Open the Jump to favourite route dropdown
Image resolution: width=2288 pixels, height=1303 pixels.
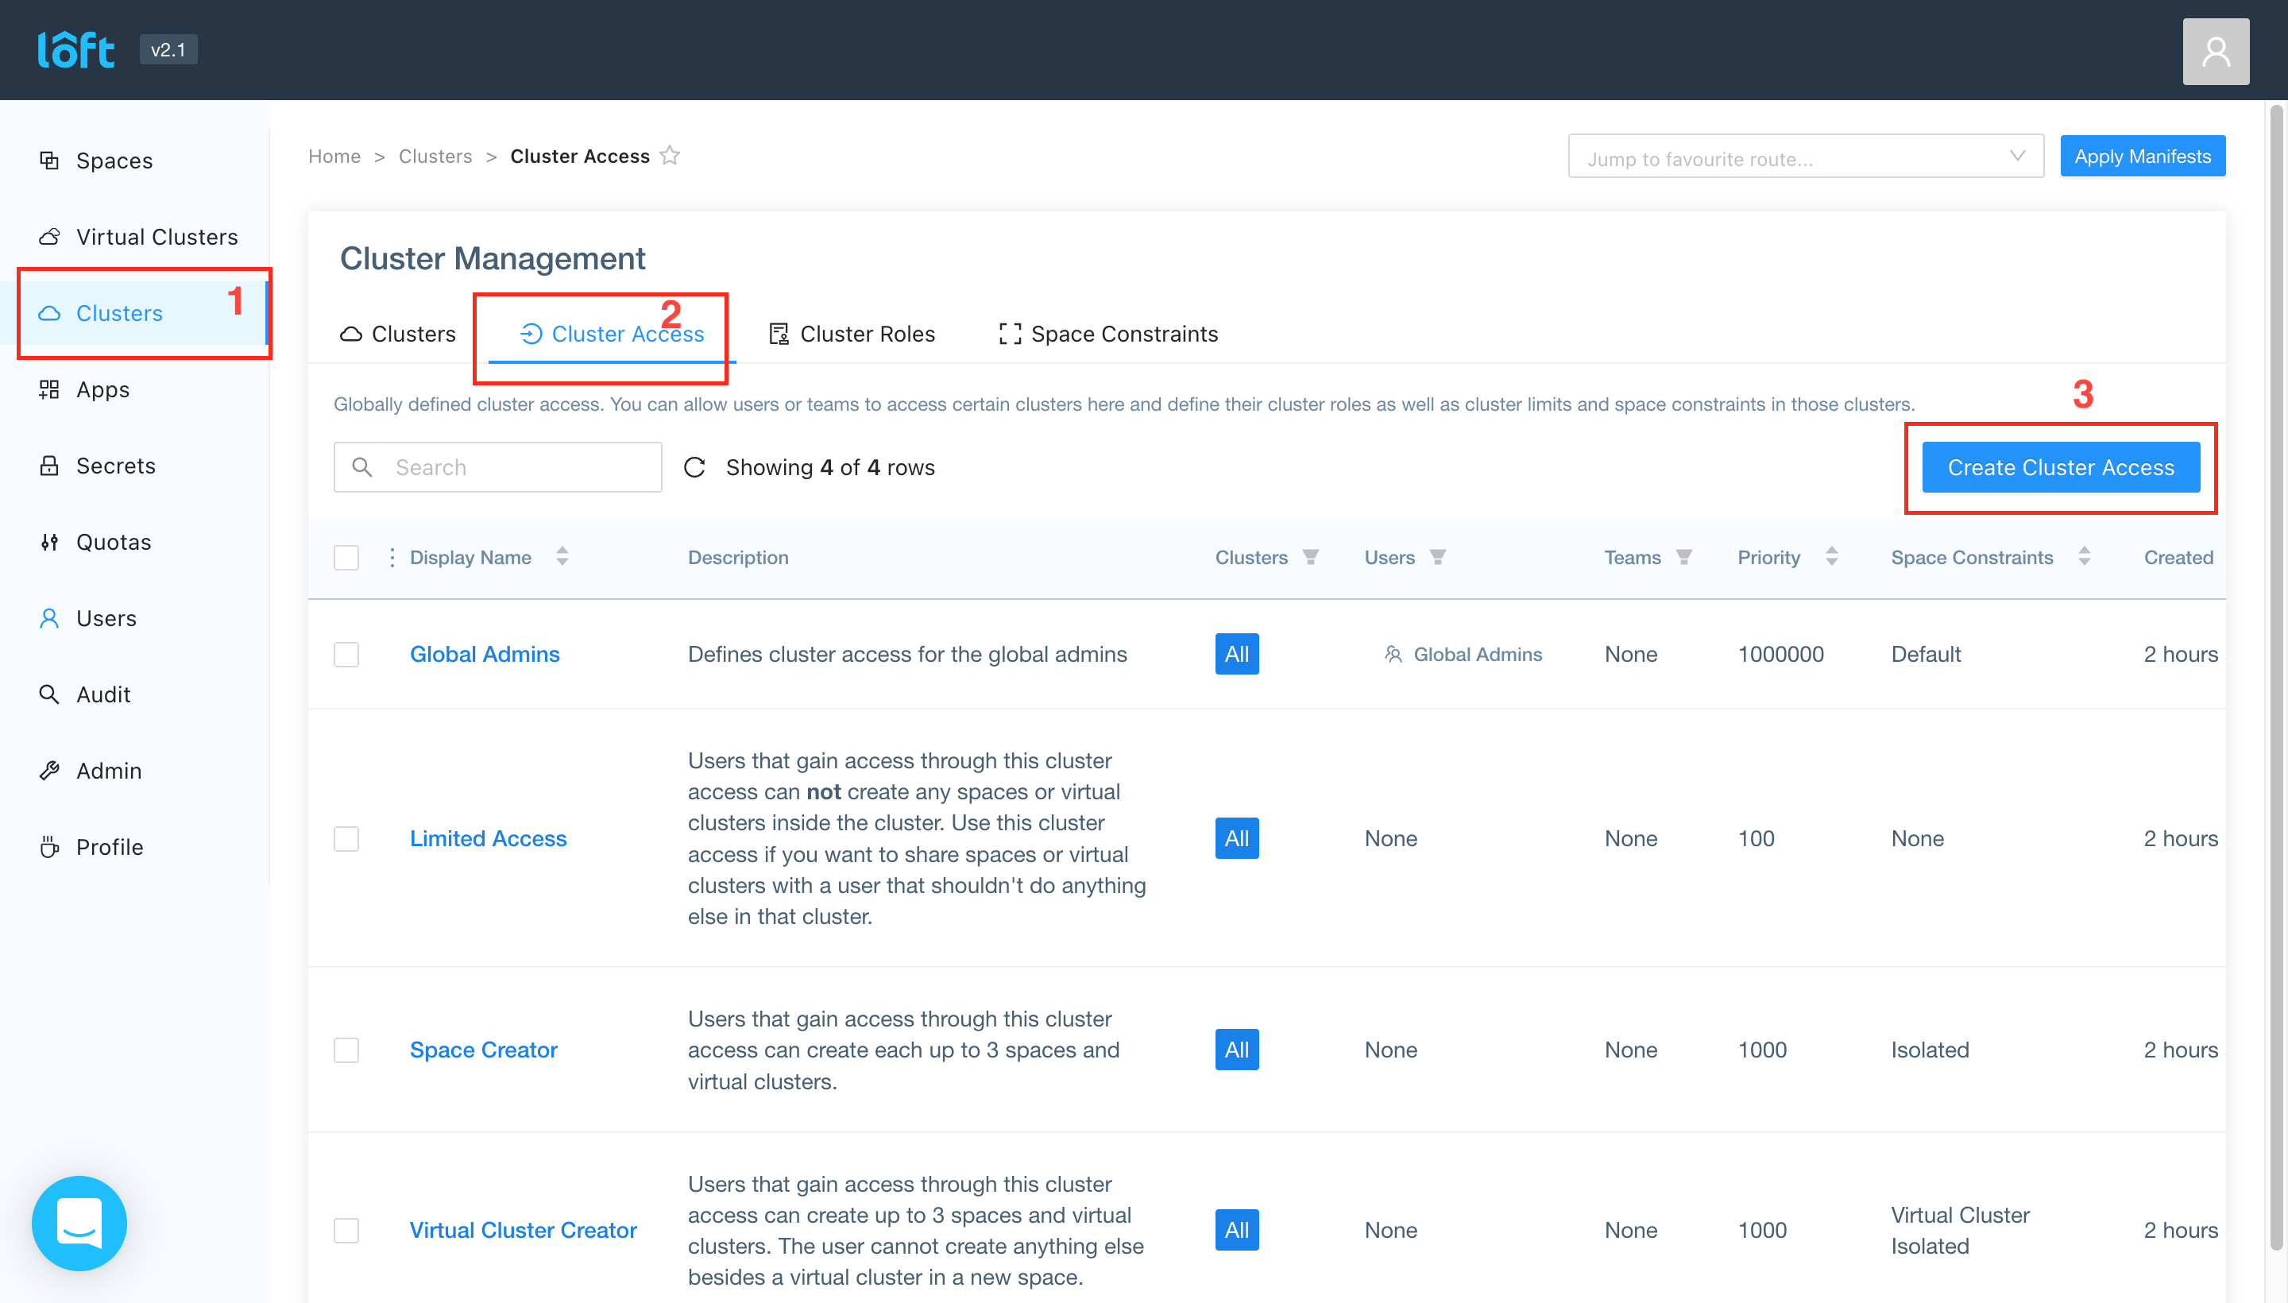coord(1805,156)
